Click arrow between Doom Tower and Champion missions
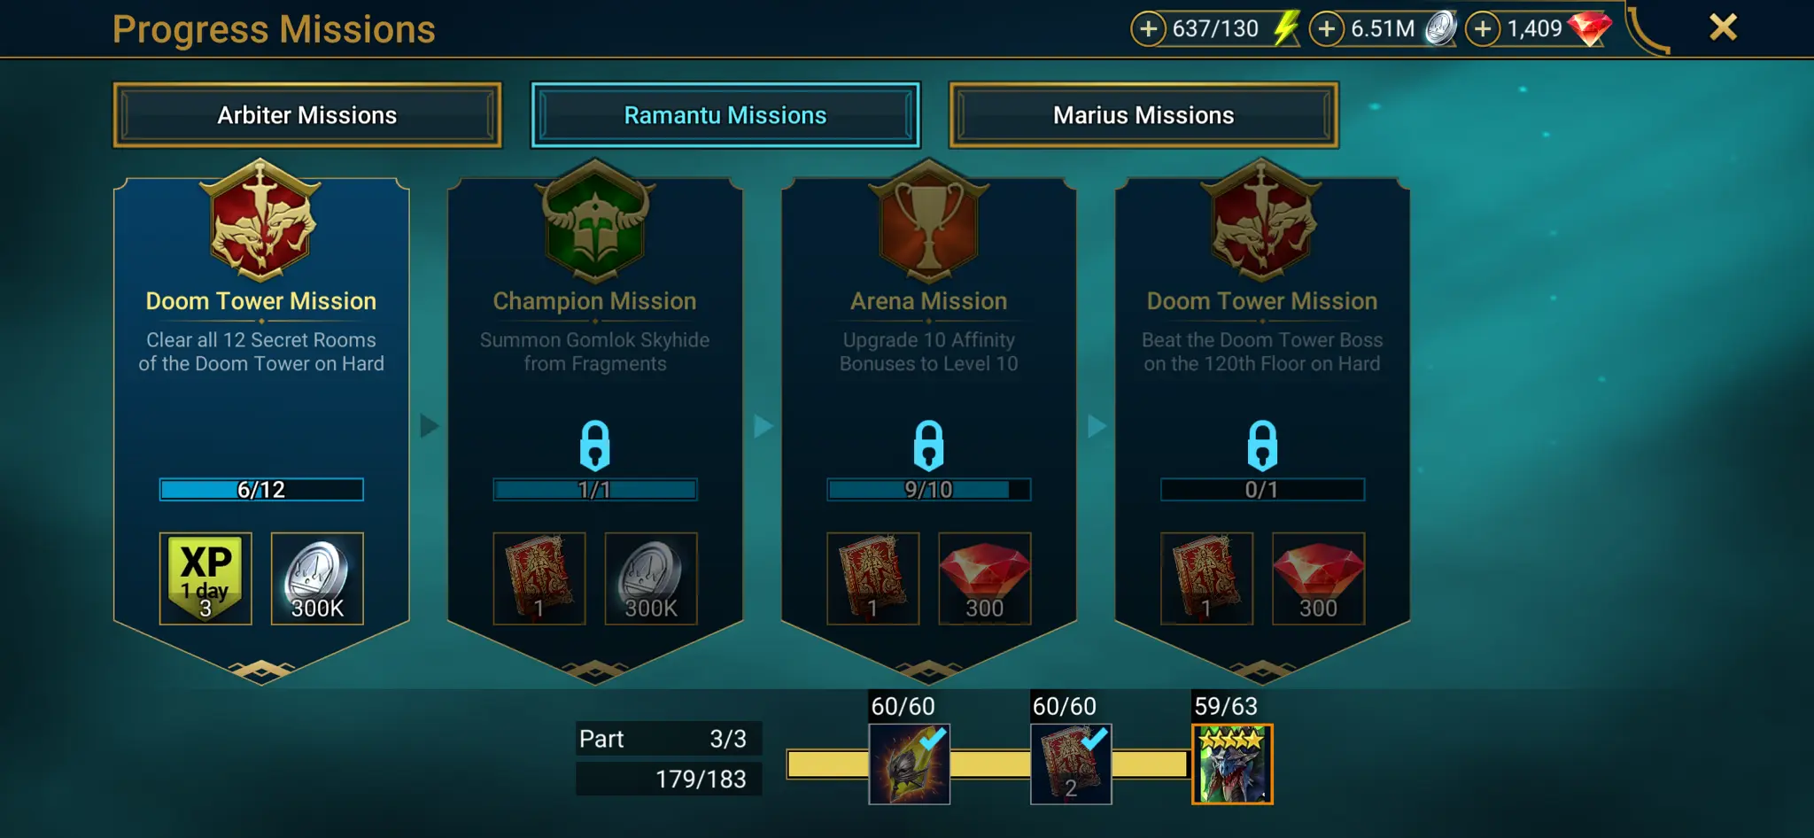Image resolution: width=1814 pixels, height=838 pixels. coord(430,426)
